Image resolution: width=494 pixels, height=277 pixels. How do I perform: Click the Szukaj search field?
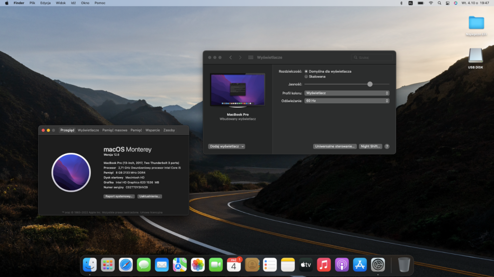372,57
